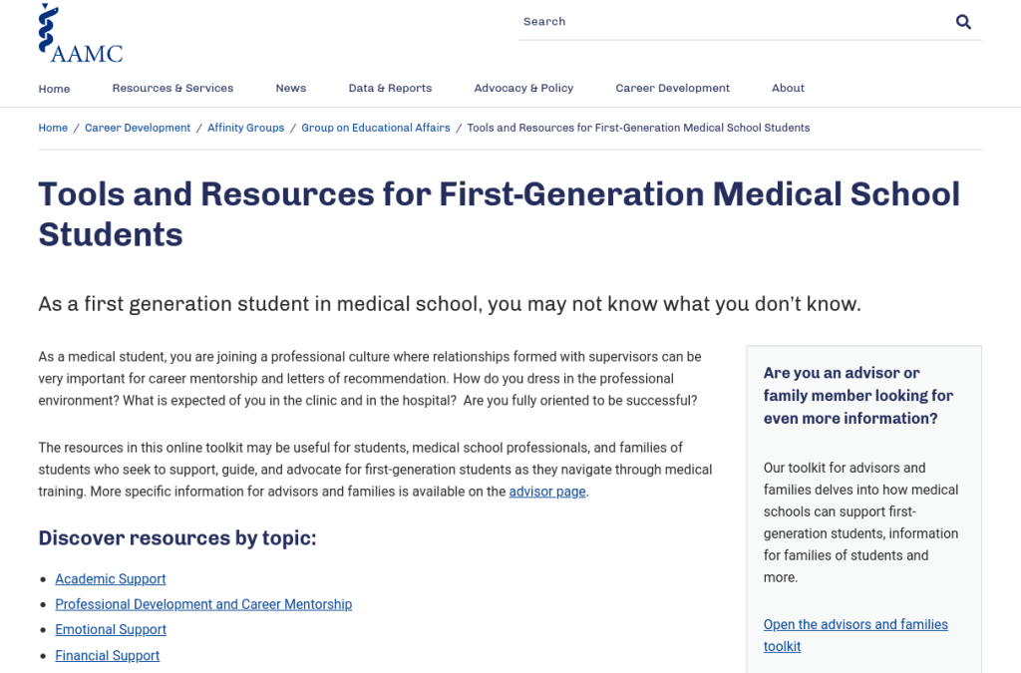
Task: Click the Affinity Groups breadcrumb link
Action: click(x=245, y=128)
